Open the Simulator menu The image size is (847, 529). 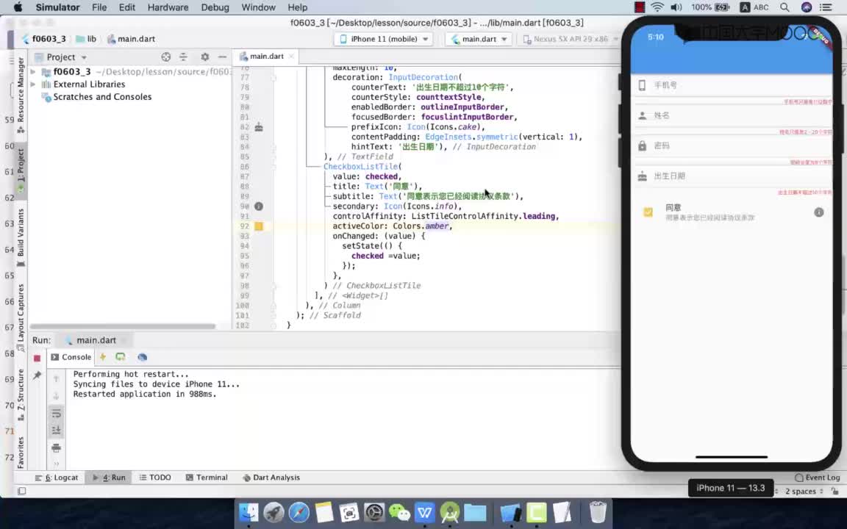57,7
